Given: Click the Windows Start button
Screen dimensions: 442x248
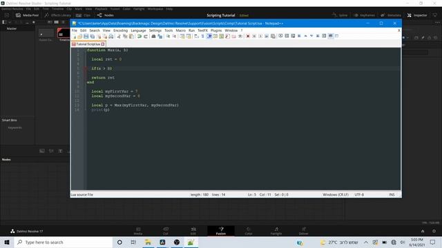Looking at the screenshot, I should 7,242.
